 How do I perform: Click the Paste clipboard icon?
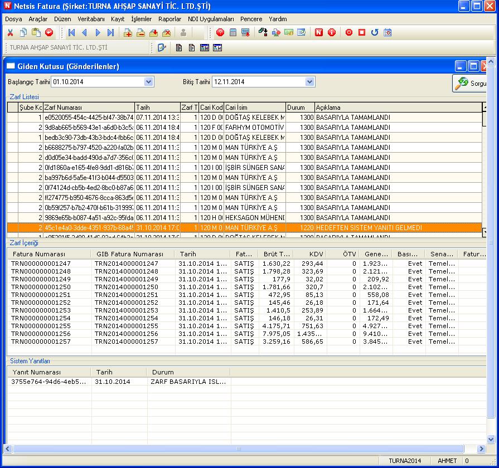click(x=36, y=33)
